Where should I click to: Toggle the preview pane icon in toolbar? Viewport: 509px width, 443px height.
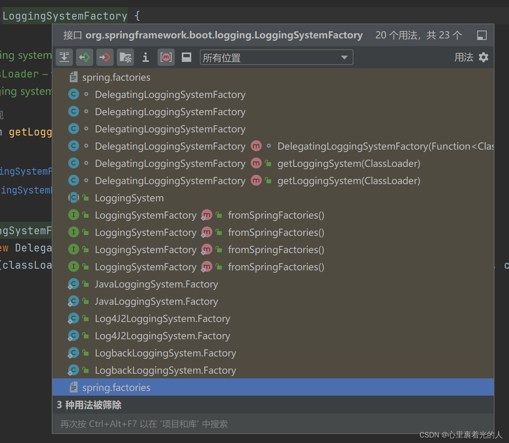(187, 57)
